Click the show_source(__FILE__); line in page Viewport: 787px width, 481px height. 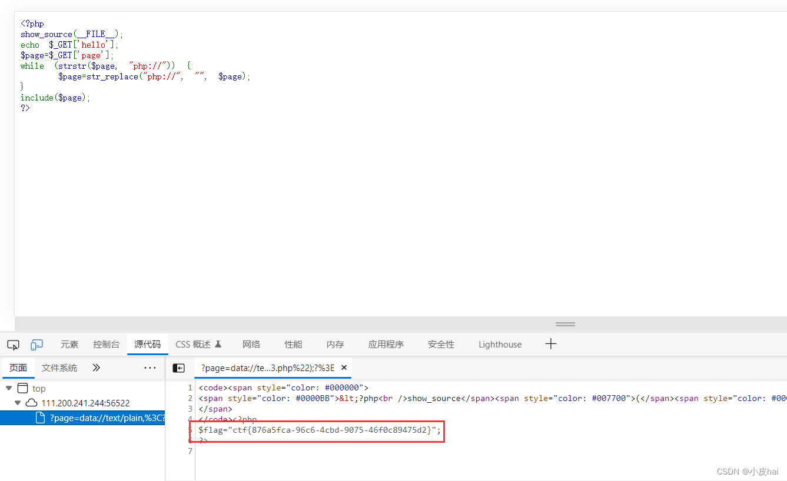72,34
